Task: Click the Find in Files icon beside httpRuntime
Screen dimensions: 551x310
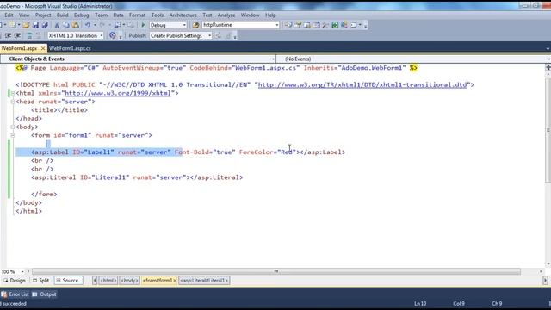Action: click(x=195, y=25)
